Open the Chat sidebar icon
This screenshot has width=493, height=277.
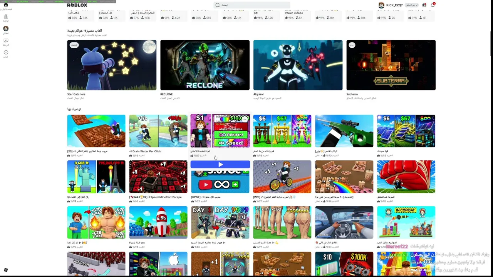(6, 41)
